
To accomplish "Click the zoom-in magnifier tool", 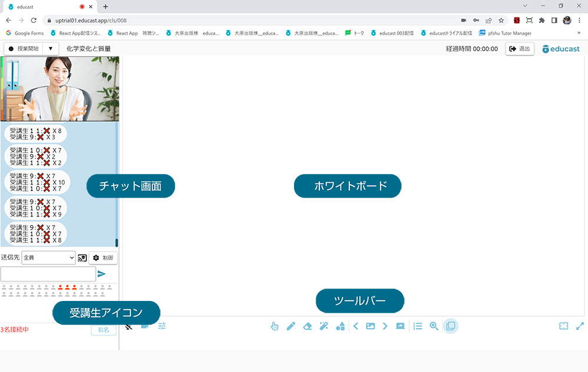I will 434,326.
